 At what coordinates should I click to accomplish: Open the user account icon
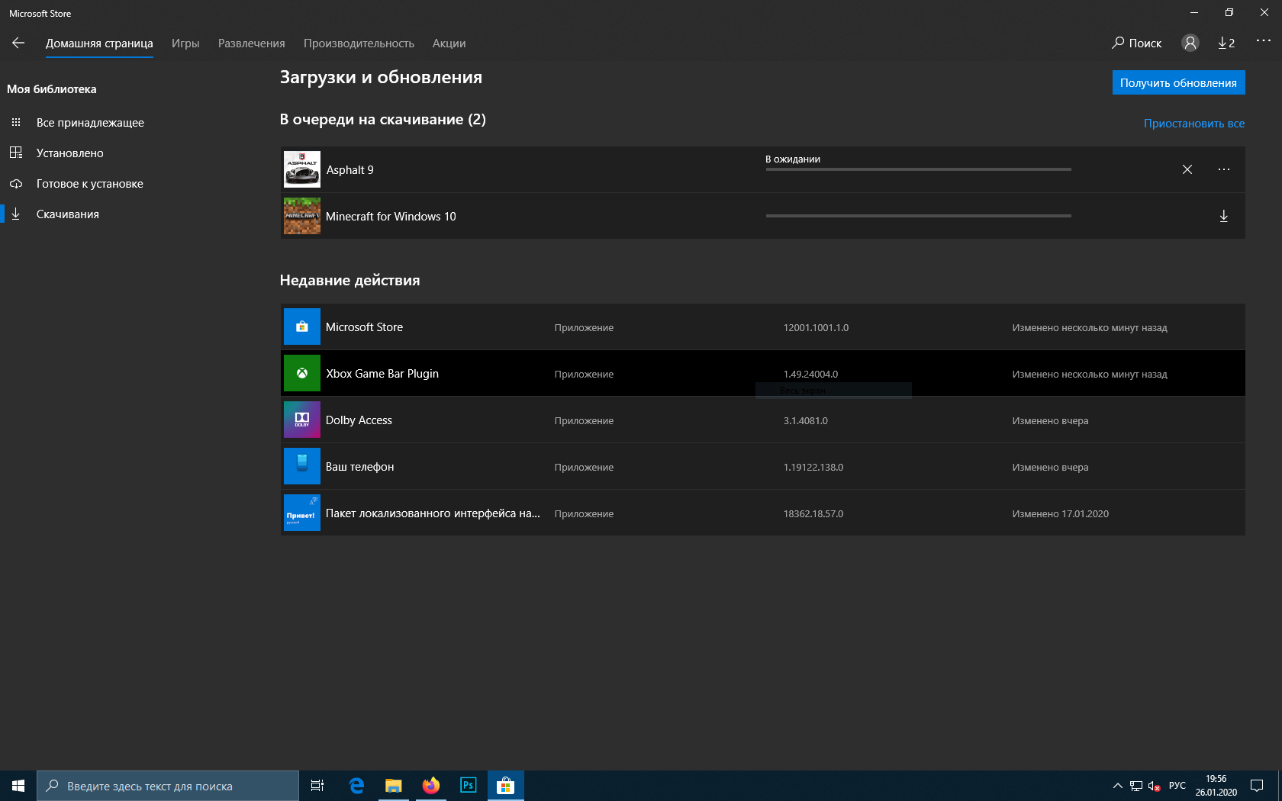click(x=1190, y=43)
